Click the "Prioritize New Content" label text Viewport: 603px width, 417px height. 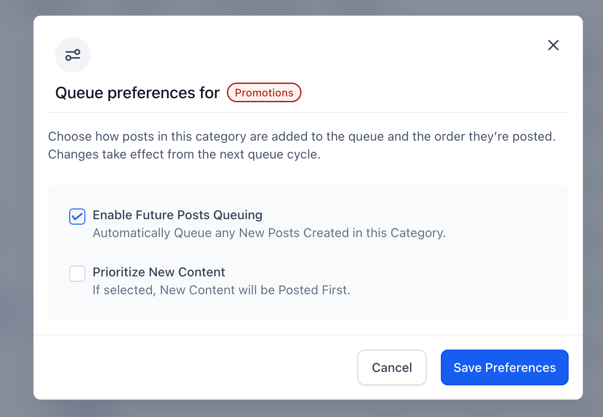click(x=159, y=272)
